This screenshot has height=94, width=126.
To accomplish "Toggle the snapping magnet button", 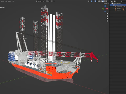I will (x=47, y=1).
